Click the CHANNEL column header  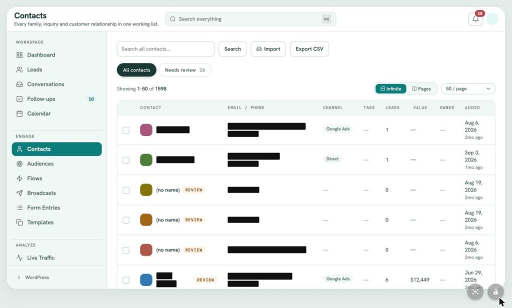click(x=332, y=107)
